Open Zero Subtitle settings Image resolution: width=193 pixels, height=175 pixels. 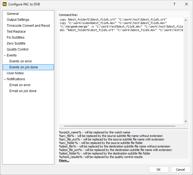coord(16,43)
